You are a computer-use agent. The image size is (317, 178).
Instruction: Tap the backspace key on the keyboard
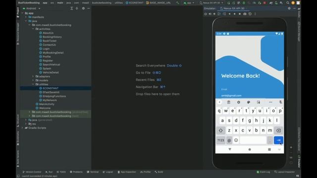[x=278, y=131]
